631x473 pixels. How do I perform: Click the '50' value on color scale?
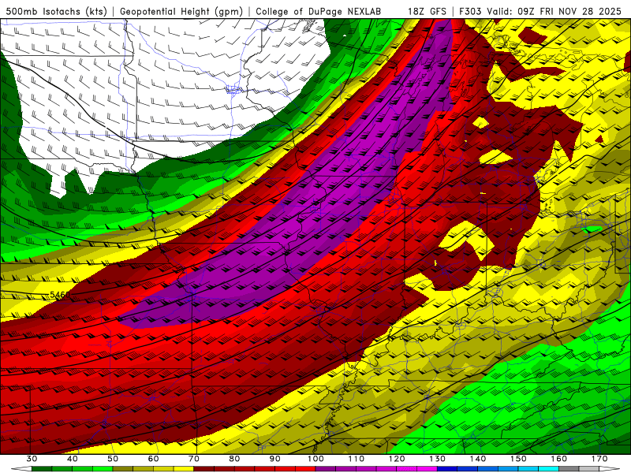pyautogui.click(x=113, y=459)
